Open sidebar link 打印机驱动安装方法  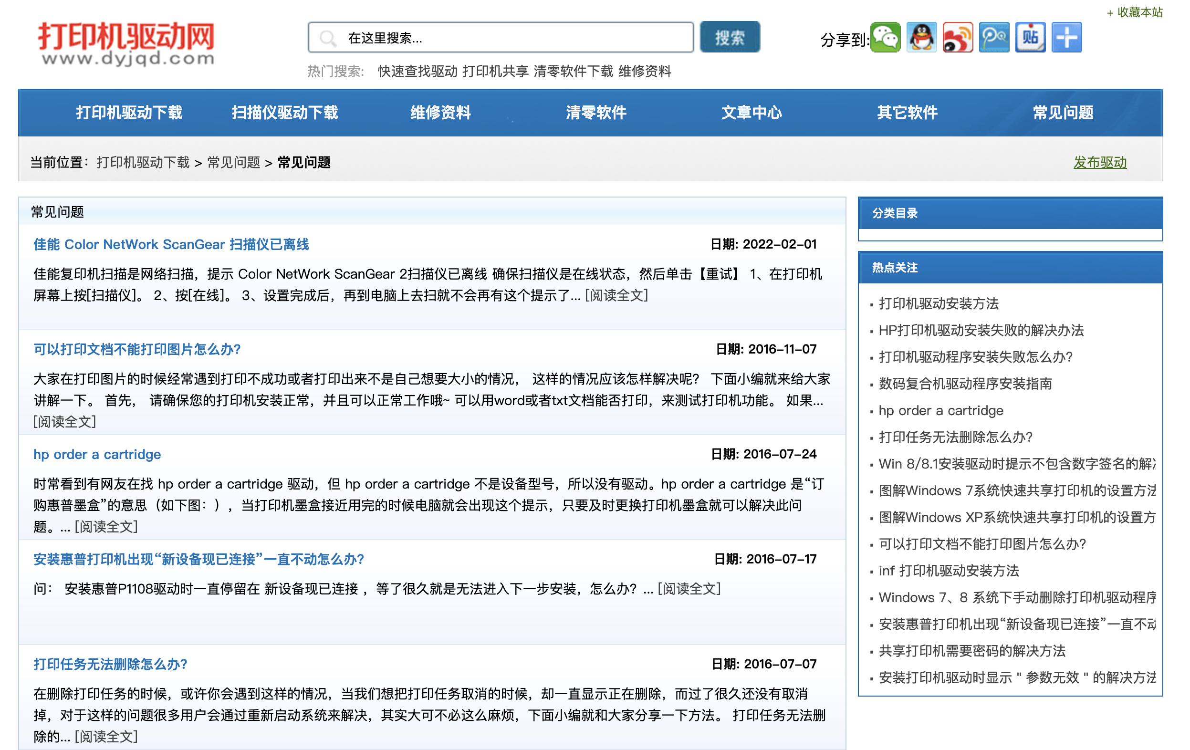pyautogui.click(x=939, y=304)
